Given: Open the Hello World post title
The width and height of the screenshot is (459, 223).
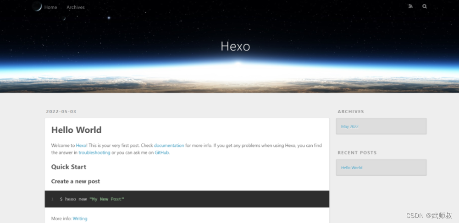Looking at the screenshot, I should (x=77, y=130).
